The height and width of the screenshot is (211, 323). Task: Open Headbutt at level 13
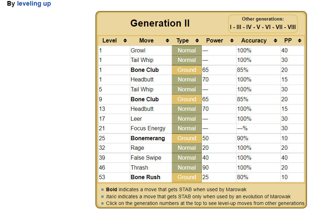point(142,109)
